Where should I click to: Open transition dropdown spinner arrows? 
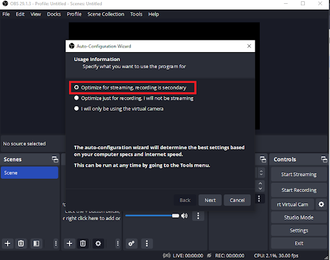click(x=261, y=172)
